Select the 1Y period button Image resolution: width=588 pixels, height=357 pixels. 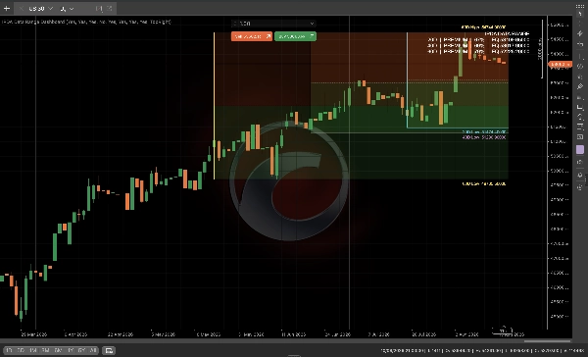coord(71,350)
